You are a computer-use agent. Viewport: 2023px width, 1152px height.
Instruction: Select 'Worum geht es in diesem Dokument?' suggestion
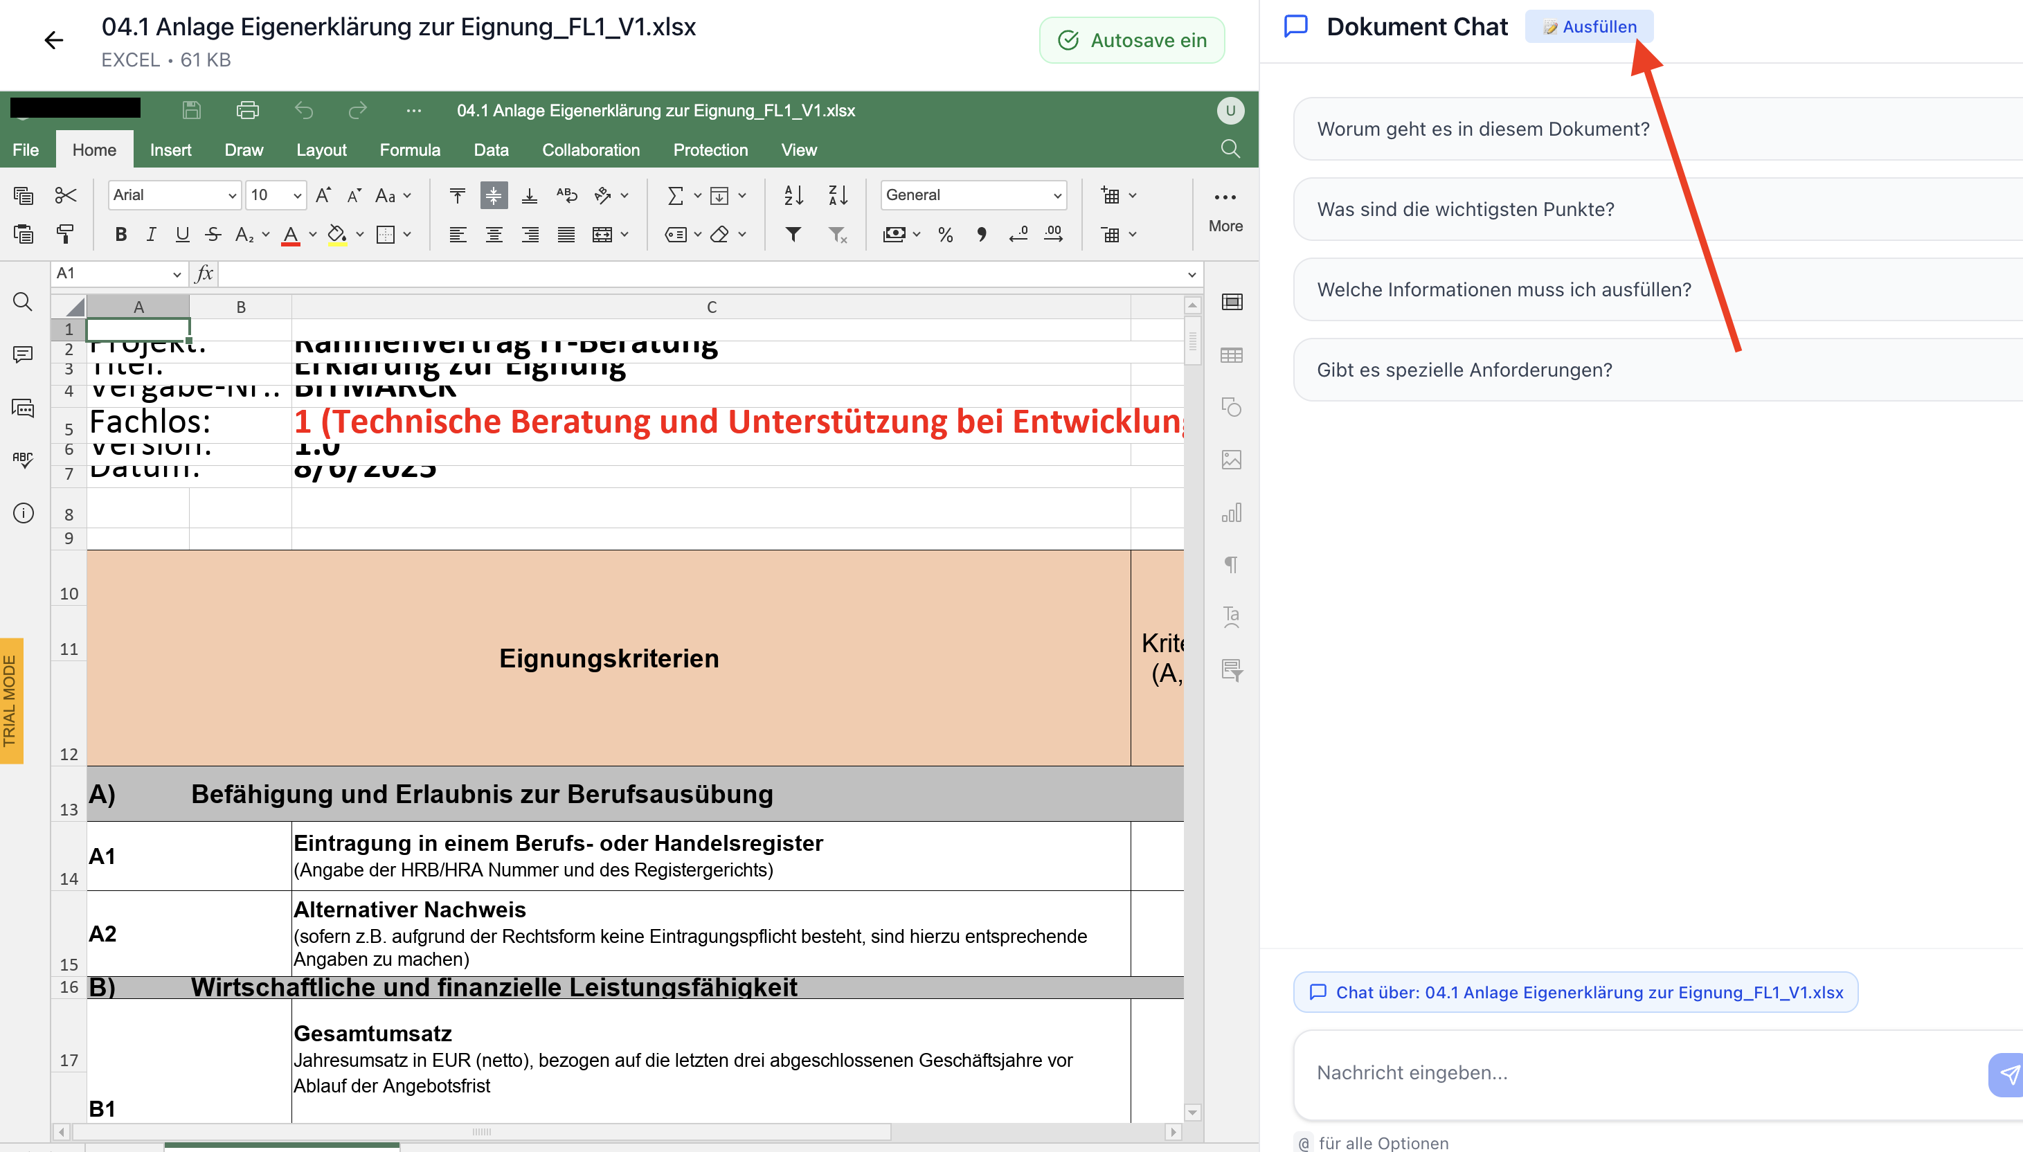[1483, 129]
